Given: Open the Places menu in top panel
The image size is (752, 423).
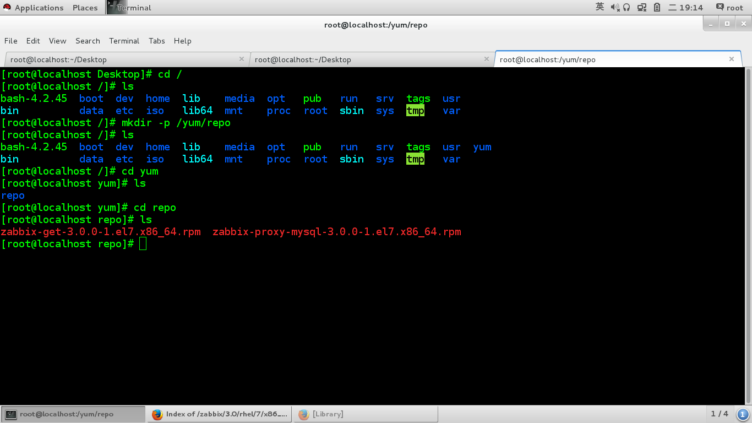Looking at the screenshot, I should click(85, 8).
